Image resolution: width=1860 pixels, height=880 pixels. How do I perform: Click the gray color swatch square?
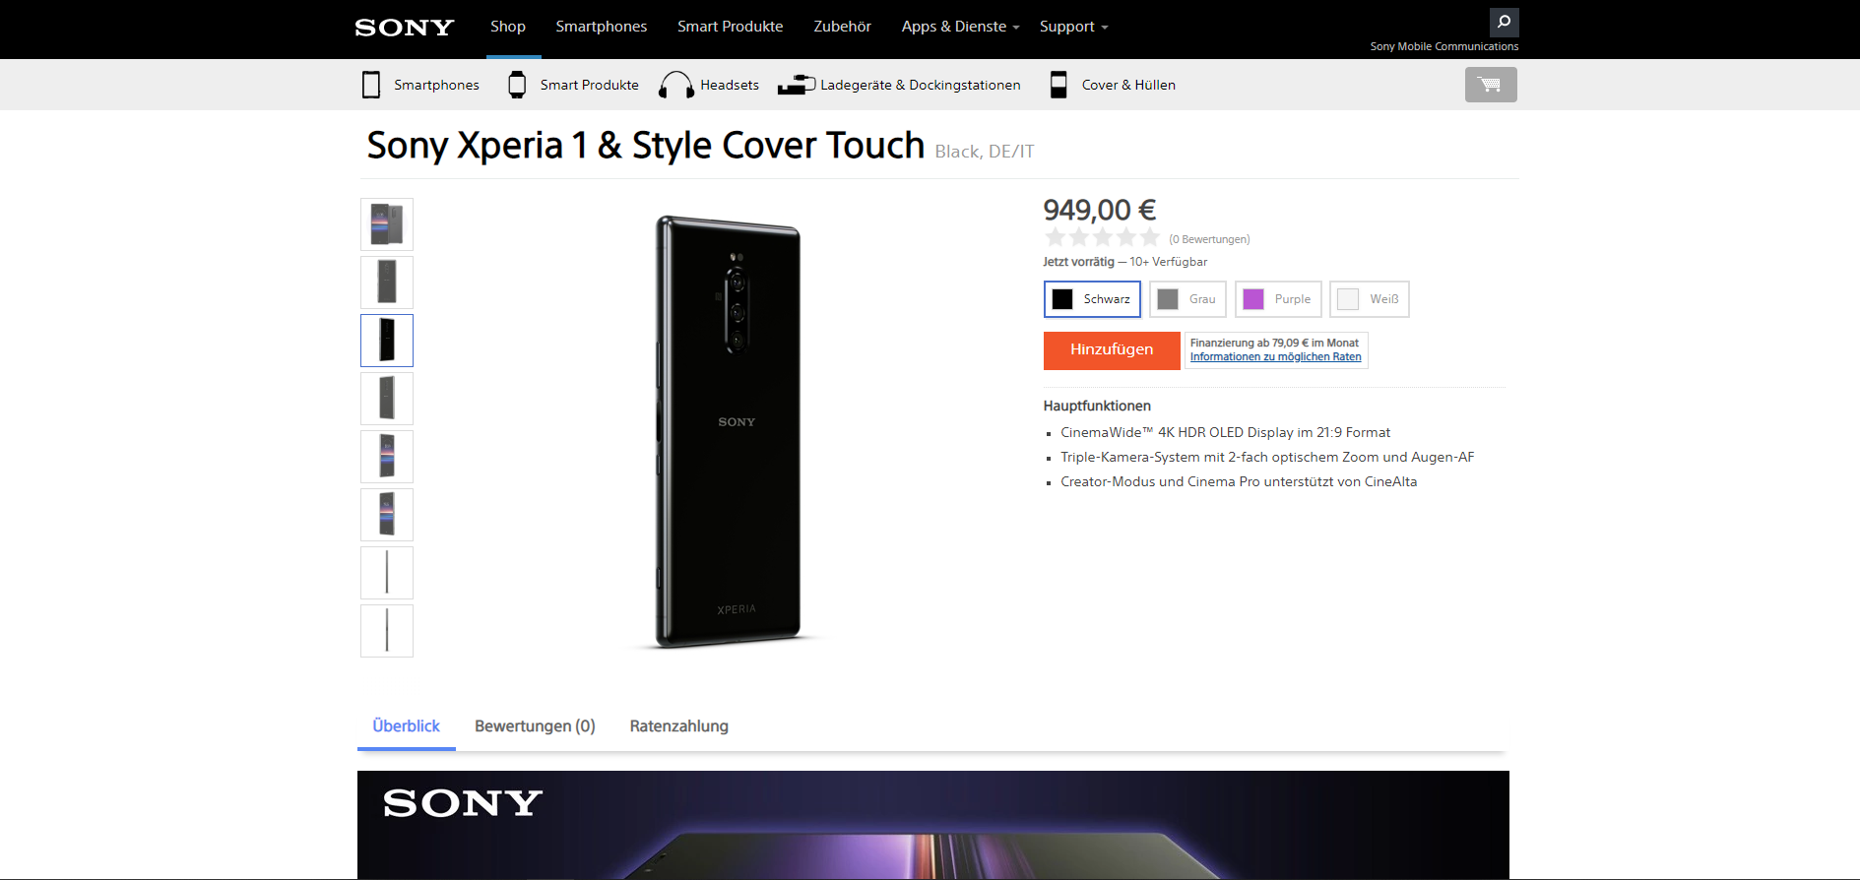point(1168,299)
